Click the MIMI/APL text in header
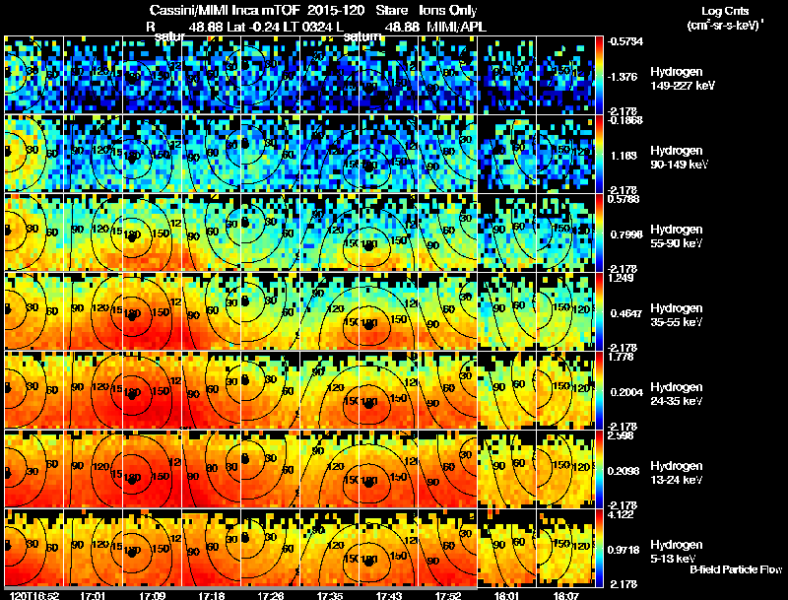 [x=456, y=27]
